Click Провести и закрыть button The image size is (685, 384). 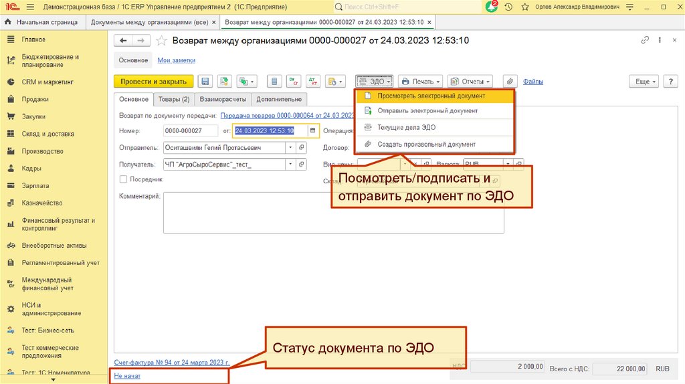point(153,81)
